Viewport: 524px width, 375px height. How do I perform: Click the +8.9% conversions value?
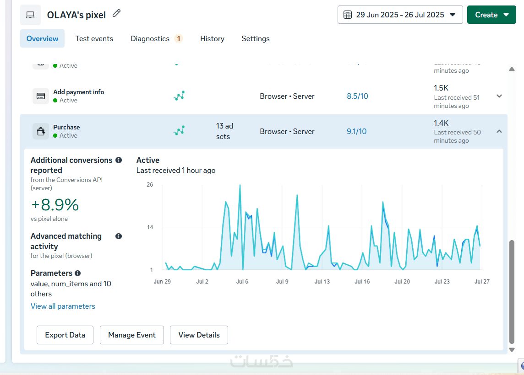click(55, 205)
